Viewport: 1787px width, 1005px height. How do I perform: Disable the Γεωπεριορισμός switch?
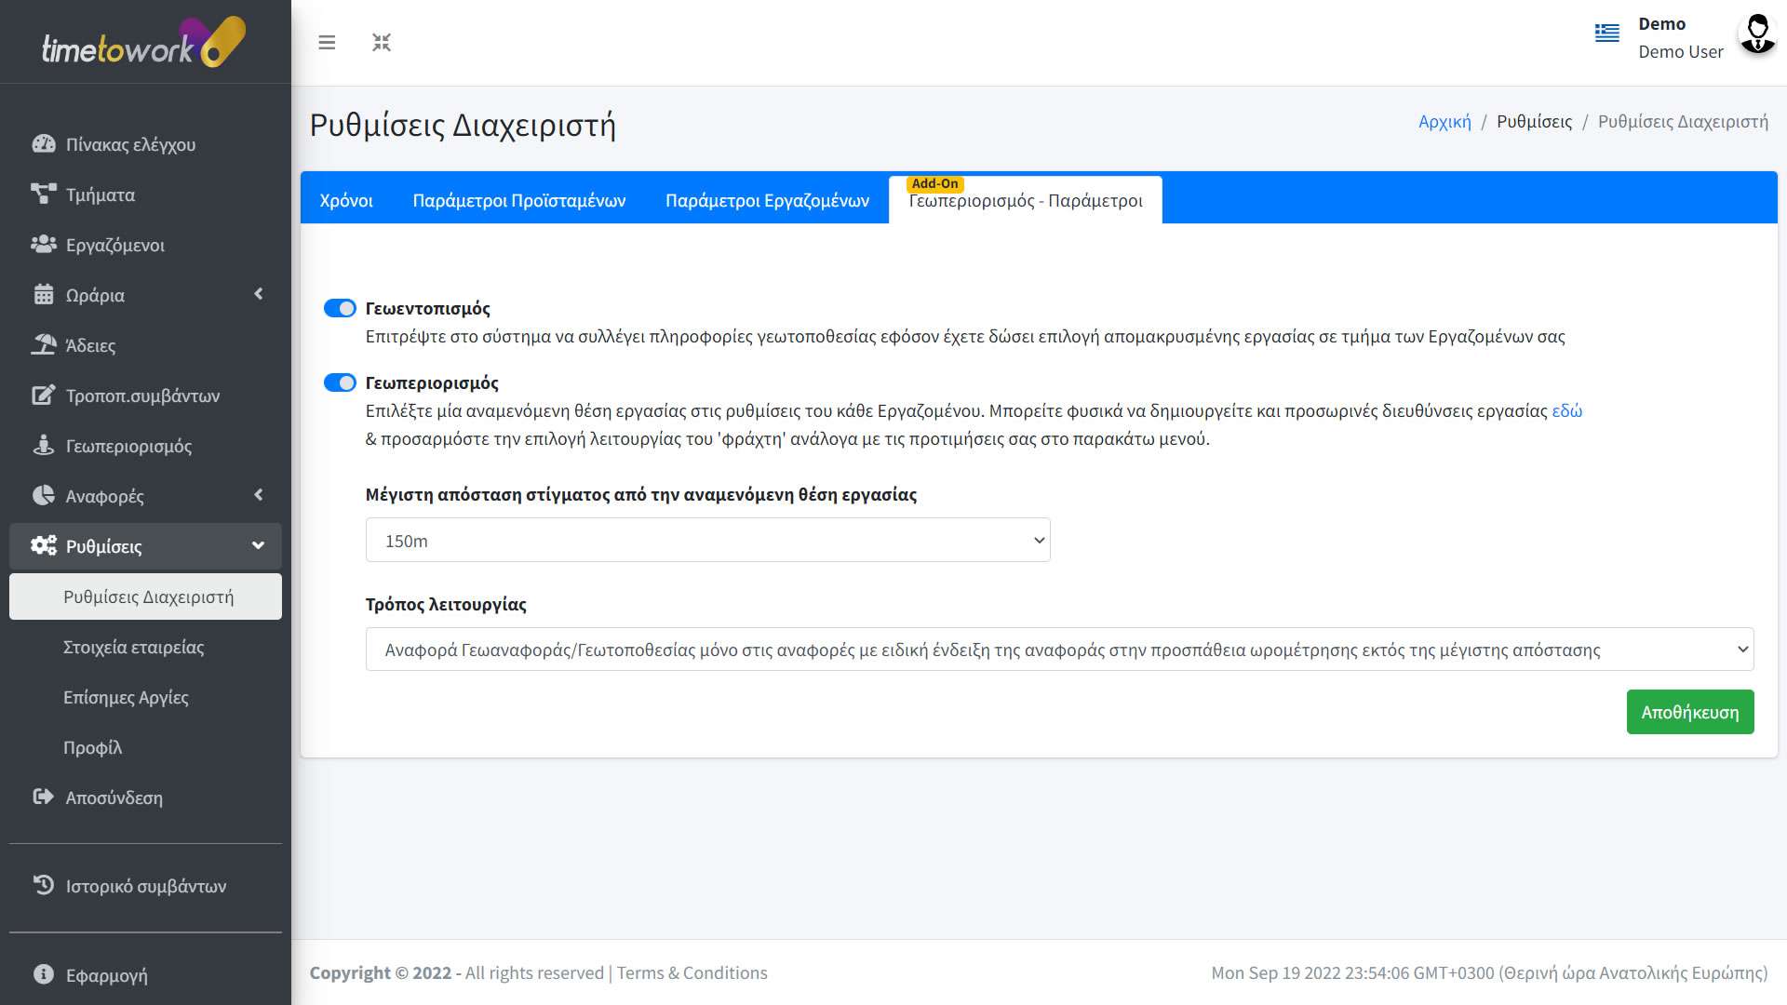340,382
